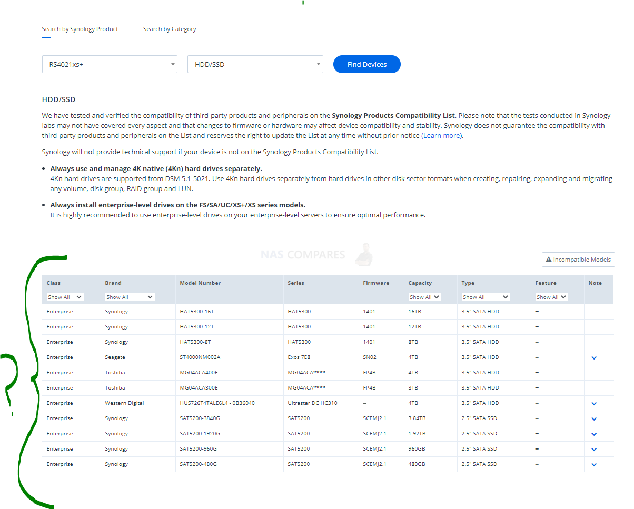Click the 480GB capacity cell
Image resolution: width=634 pixels, height=509 pixels.
pyautogui.click(x=417, y=464)
